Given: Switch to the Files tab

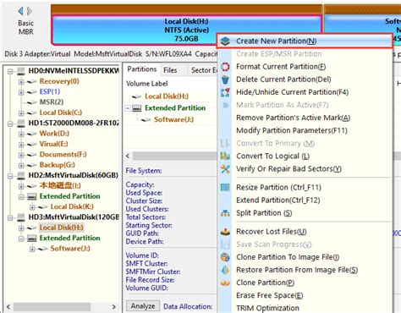Looking at the screenshot, I should (x=170, y=70).
